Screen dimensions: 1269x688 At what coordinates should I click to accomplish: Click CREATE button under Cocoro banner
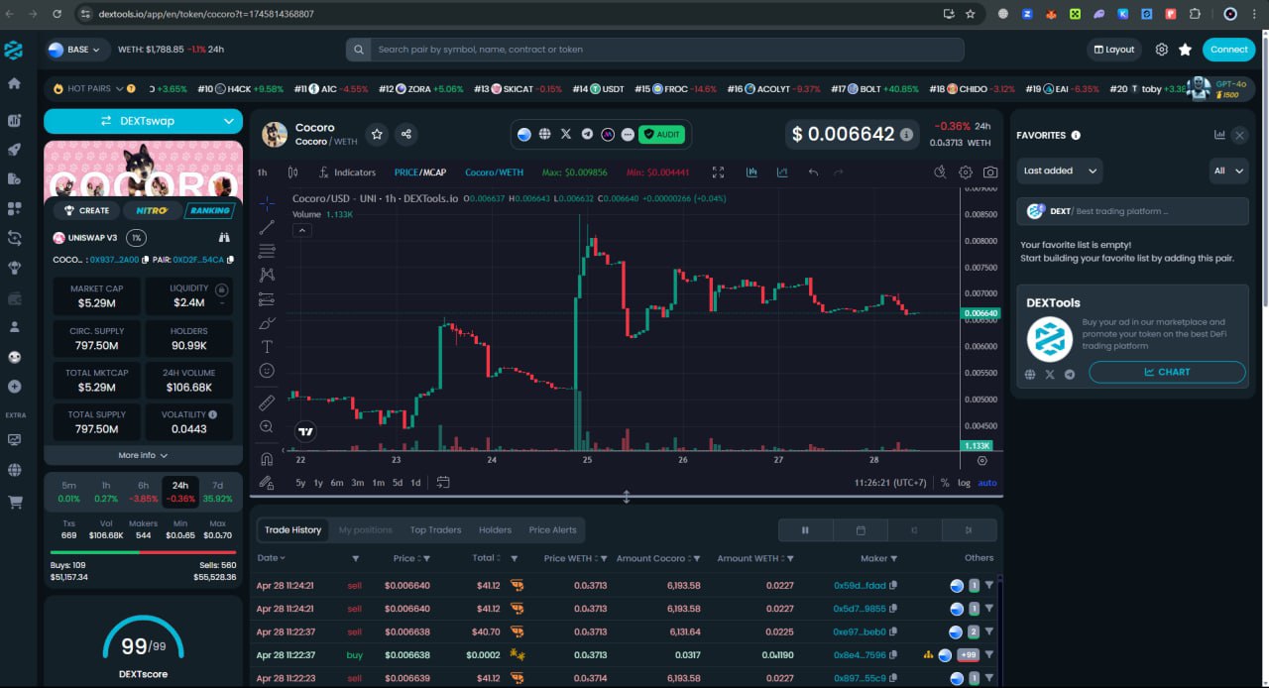[86, 210]
